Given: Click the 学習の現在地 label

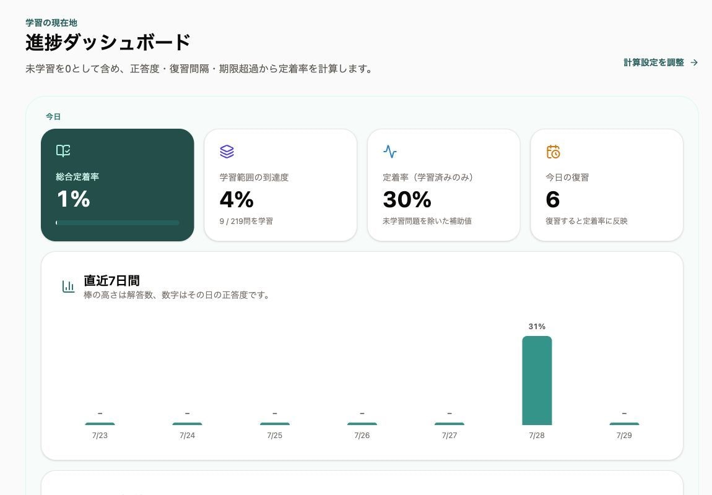Looking at the screenshot, I should tap(51, 23).
